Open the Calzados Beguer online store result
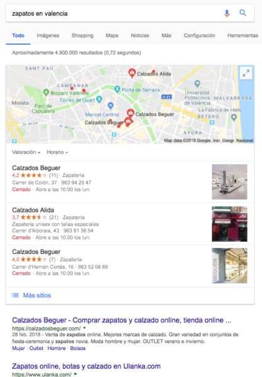 click(122, 320)
